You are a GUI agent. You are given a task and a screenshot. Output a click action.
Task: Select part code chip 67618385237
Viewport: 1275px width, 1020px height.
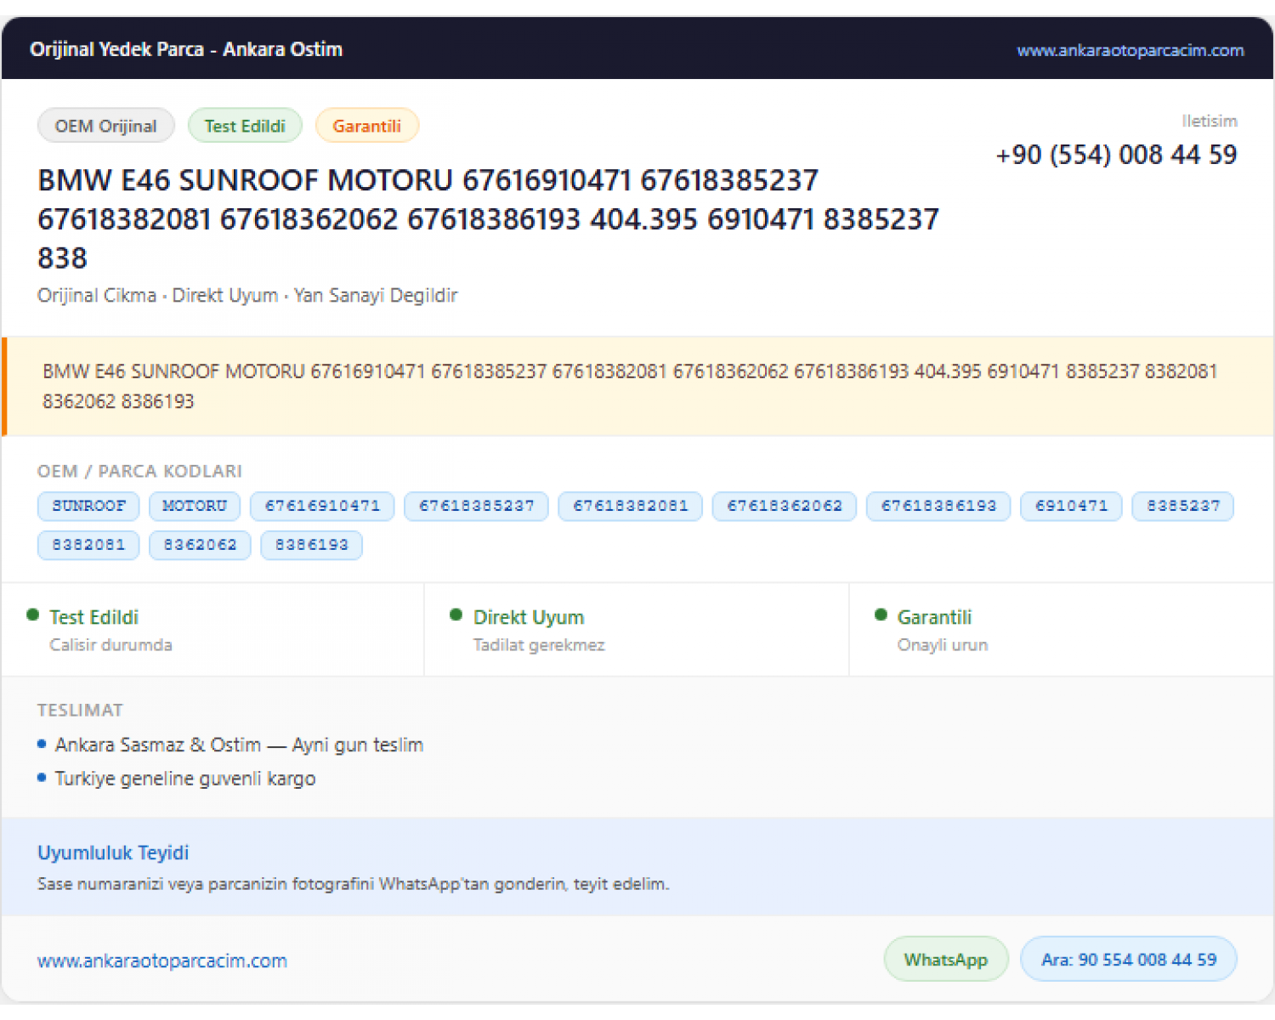pyautogui.click(x=476, y=506)
